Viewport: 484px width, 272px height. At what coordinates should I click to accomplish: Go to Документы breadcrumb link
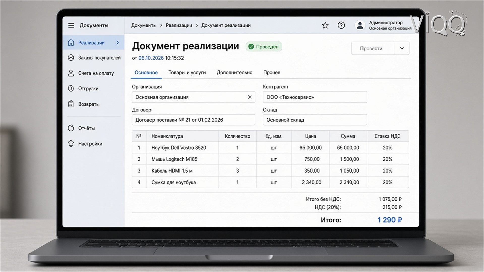point(144,25)
